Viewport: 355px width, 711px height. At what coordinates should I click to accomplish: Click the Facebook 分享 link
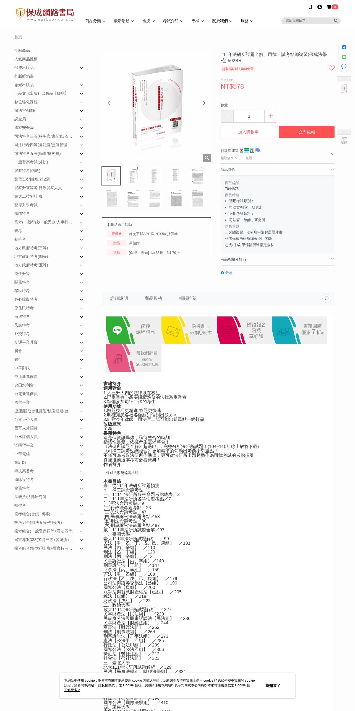[x=227, y=273]
